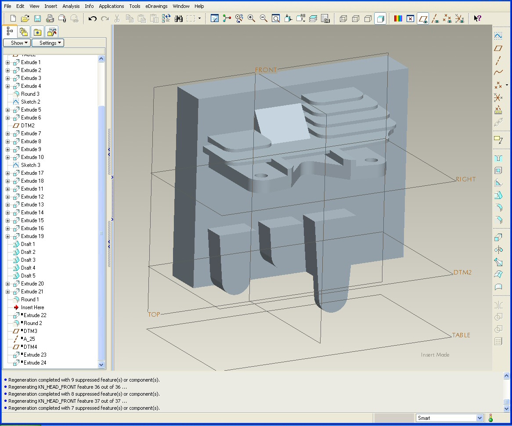Click the binoculars Find icon
The height and width of the screenshot is (426, 512).
tap(179, 18)
